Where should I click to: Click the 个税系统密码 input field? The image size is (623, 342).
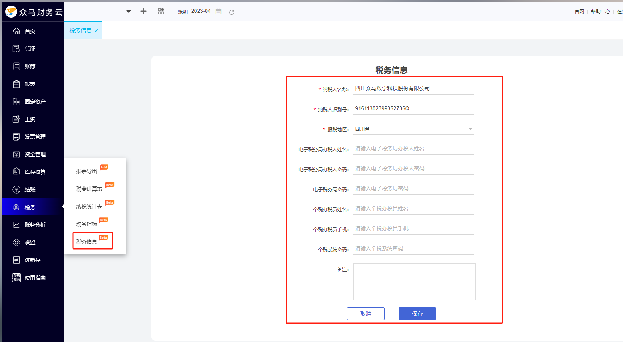[413, 249]
